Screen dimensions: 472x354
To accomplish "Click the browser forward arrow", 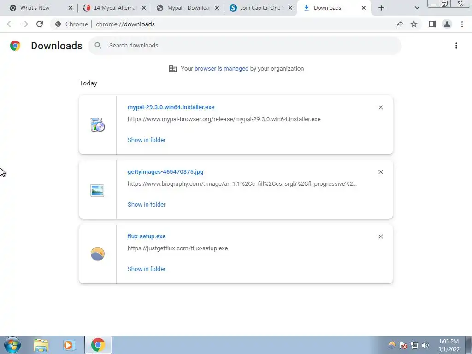I will (x=25, y=24).
